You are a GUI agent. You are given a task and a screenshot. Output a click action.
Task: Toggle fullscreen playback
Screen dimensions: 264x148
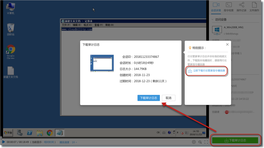(206, 142)
